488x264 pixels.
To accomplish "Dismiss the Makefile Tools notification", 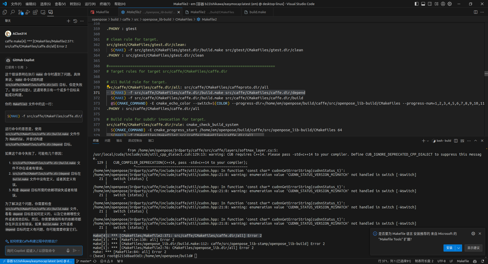I will point(480,234).
